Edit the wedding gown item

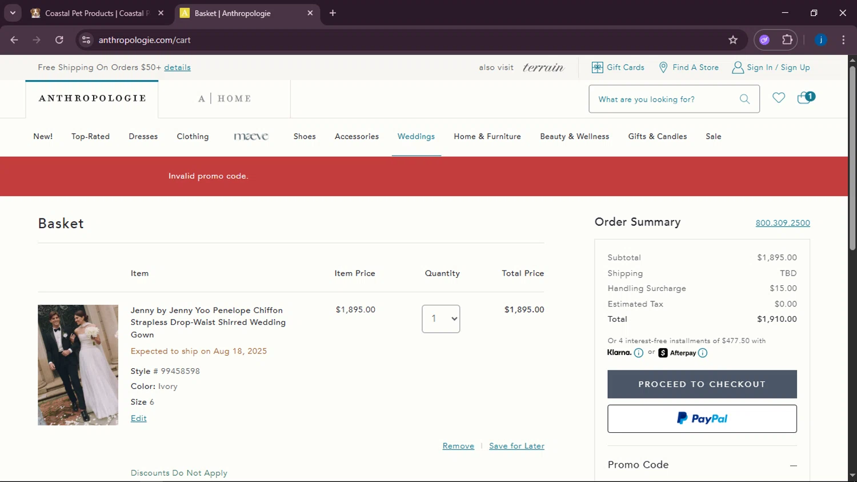point(138,419)
